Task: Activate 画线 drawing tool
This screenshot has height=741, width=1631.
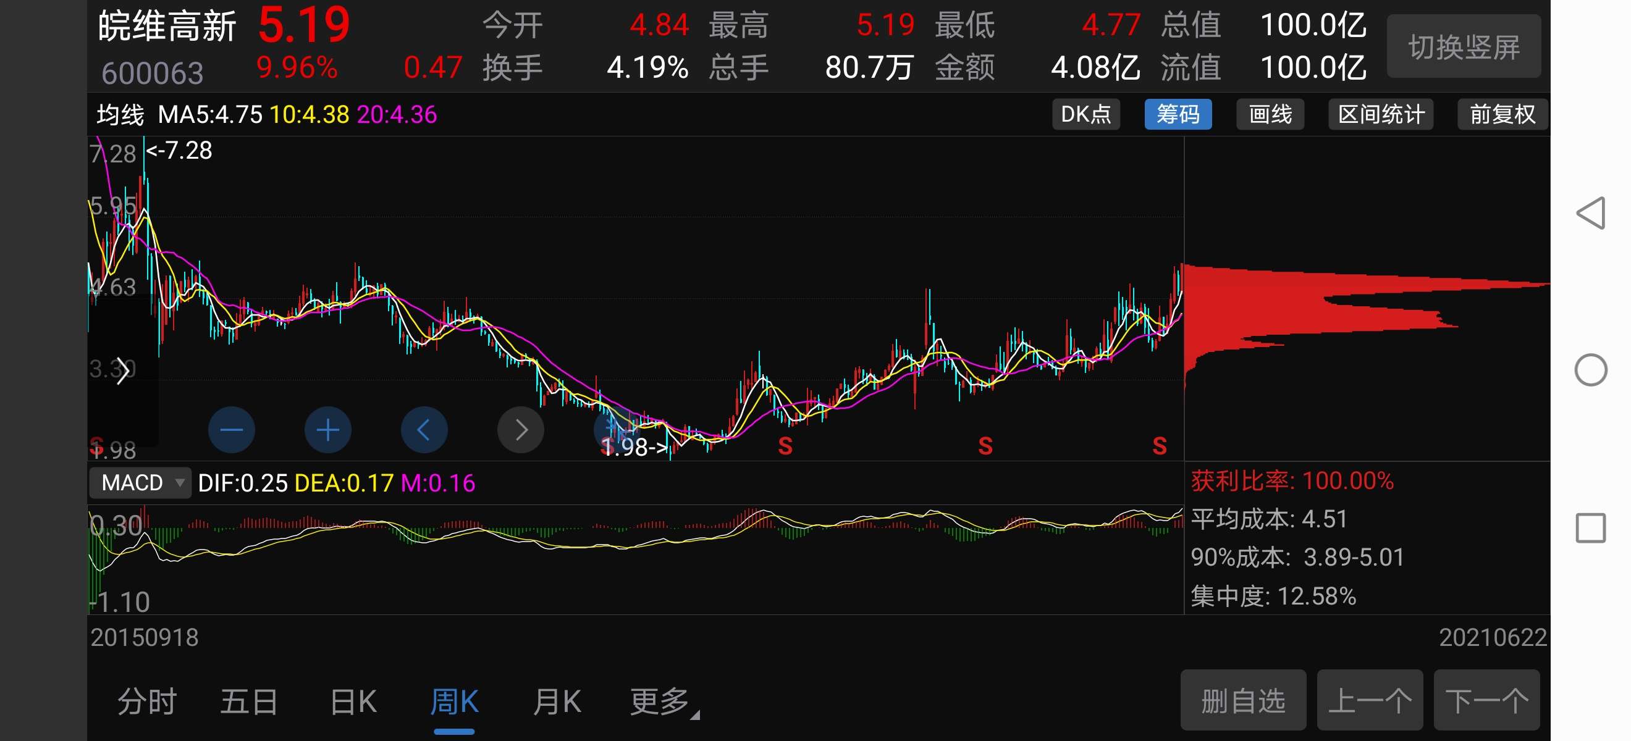Action: (1270, 114)
